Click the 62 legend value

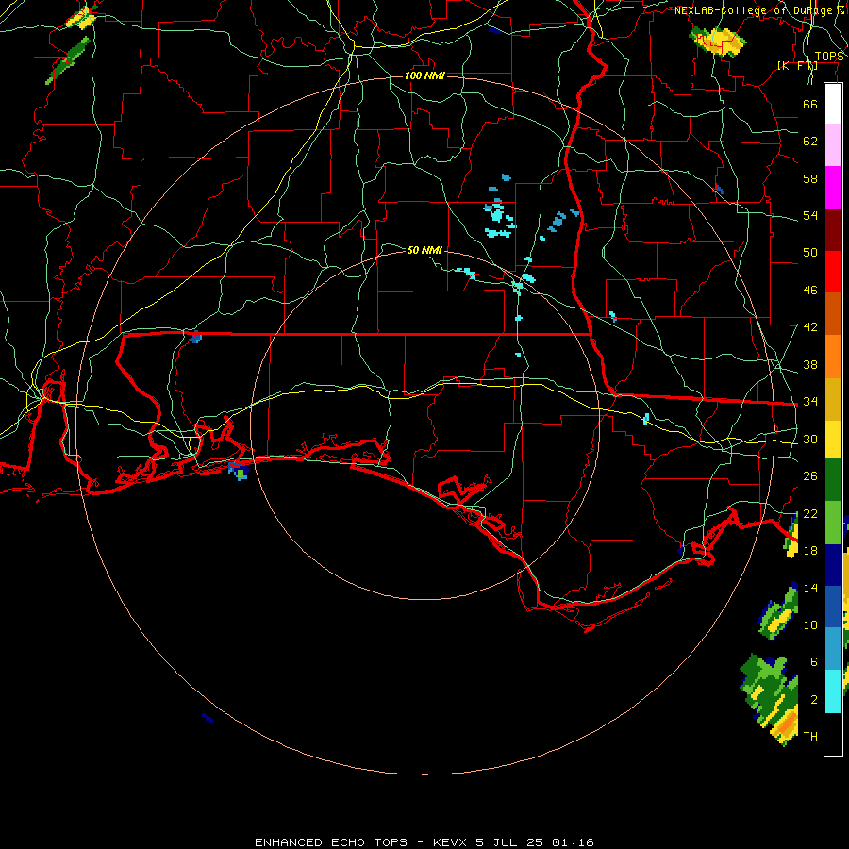click(810, 141)
